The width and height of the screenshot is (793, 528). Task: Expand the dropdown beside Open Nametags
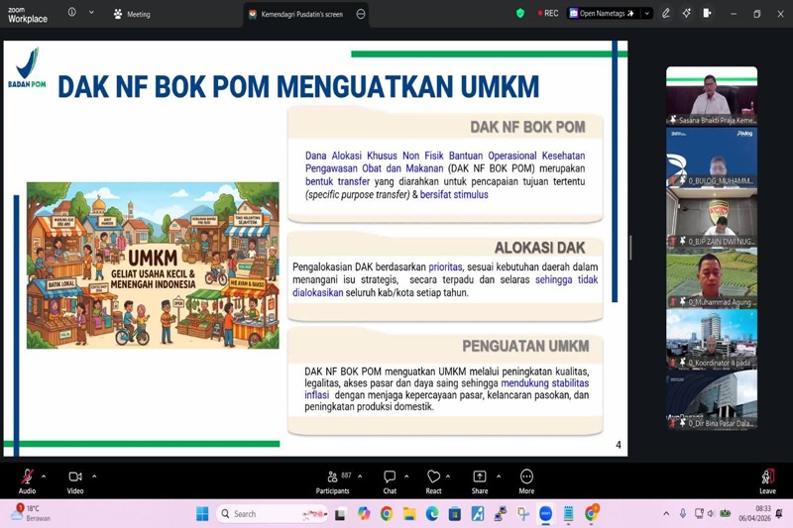(647, 14)
